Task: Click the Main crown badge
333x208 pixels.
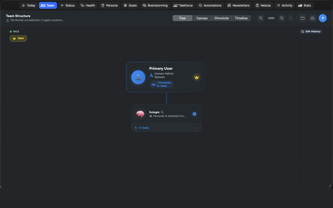Action: (18, 38)
